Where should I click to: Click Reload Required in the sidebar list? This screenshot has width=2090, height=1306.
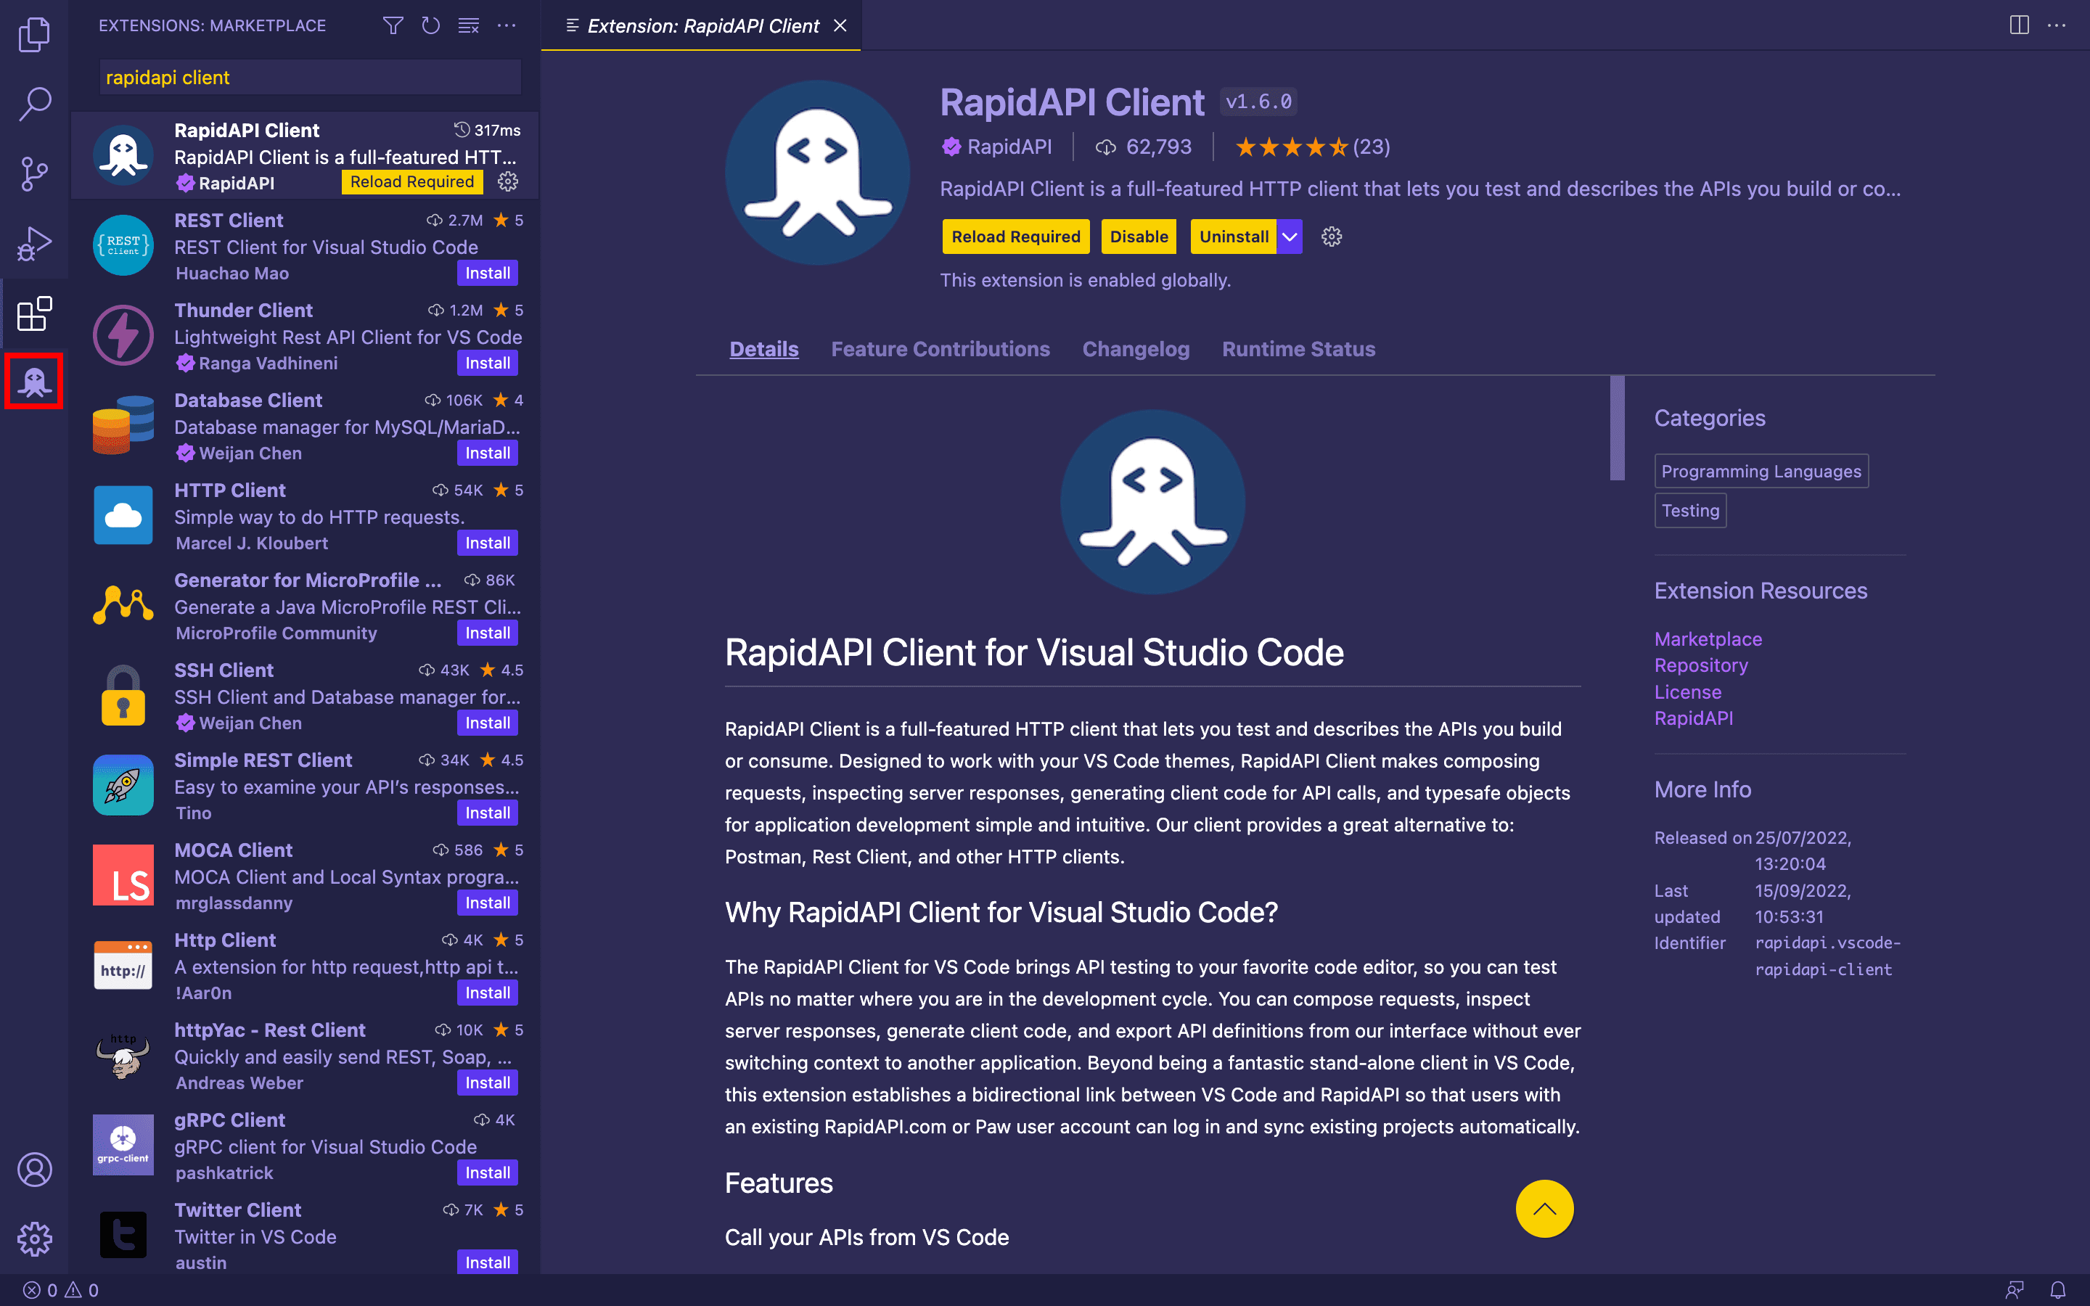pyautogui.click(x=412, y=181)
